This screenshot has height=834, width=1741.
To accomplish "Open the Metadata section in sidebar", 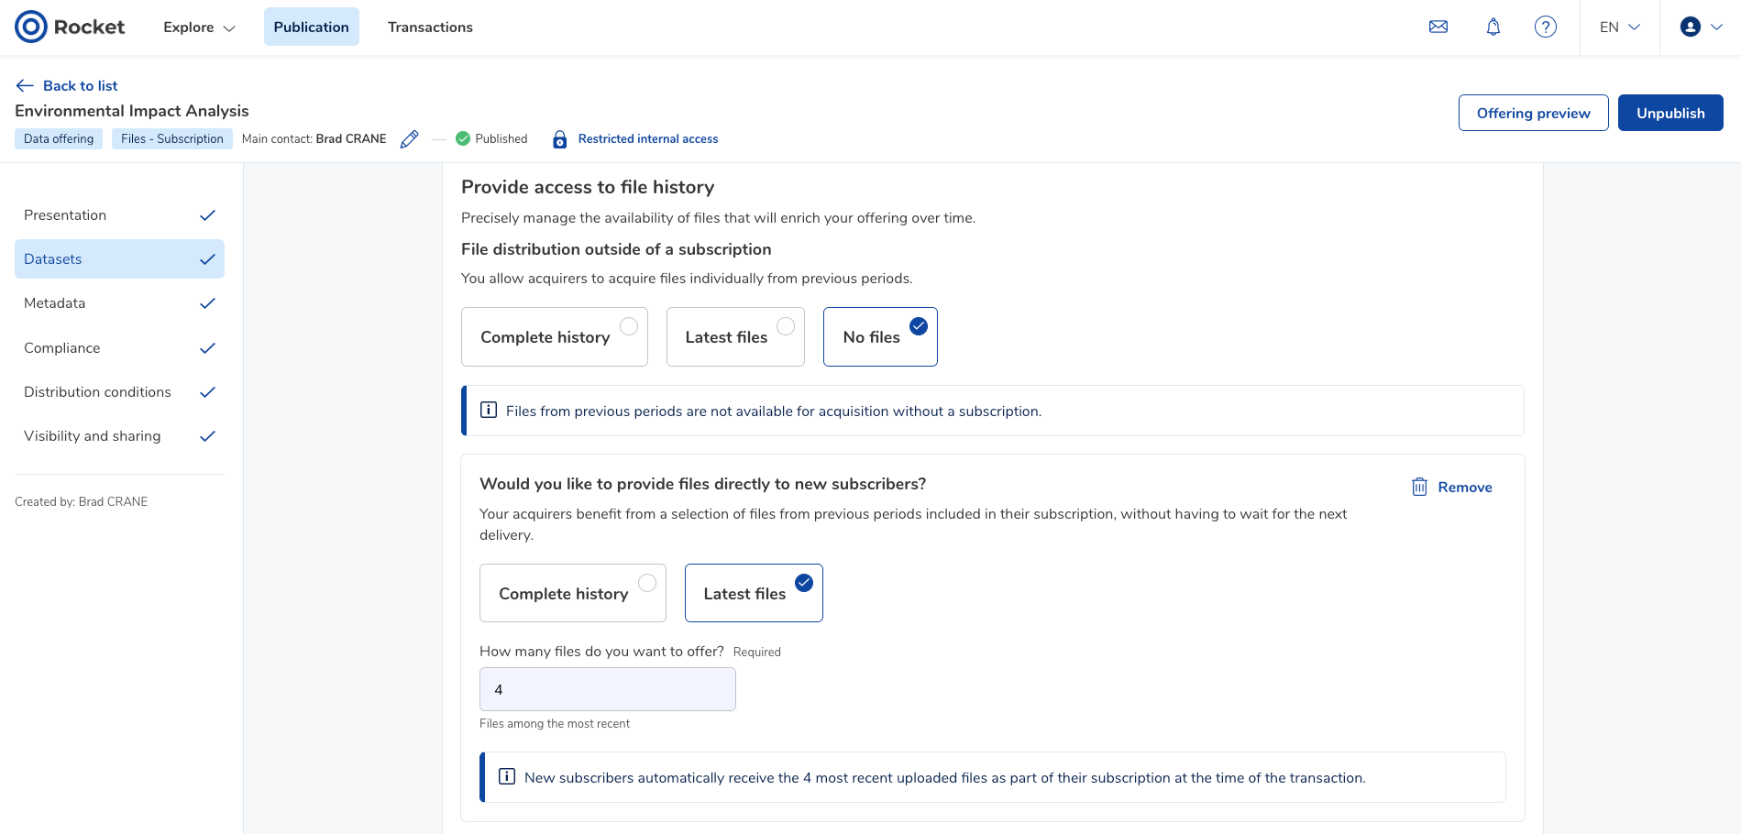I will pyautogui.click(x=119, y=303).
